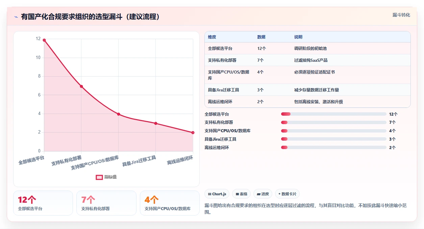This screenshot has height=229, width=424.
Task: Select the 表格 tag chip
Action: pos(241,194)
